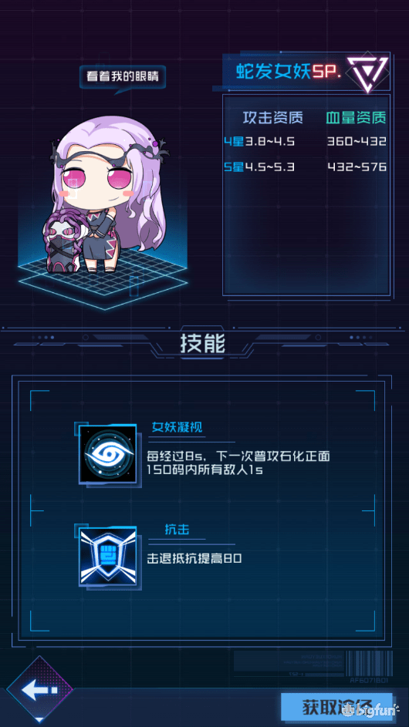Screen dimensions: 409x727
Task: Click the 获取途径 button
Action: coord(336,707)
